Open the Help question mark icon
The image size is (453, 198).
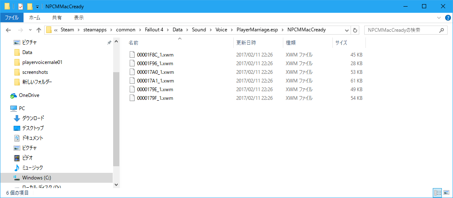448,18
